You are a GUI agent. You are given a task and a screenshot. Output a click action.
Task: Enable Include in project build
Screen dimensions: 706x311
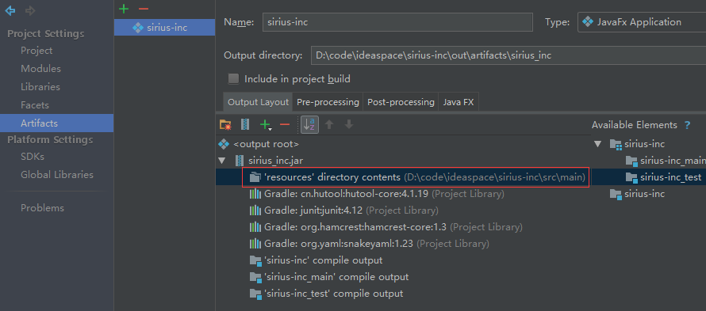click(x=233, y=79)
